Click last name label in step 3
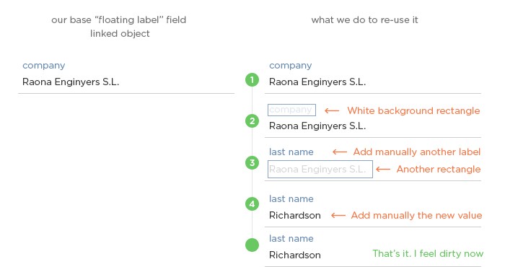Viewport: 505px width, 267px height. (x=291, y=152)
